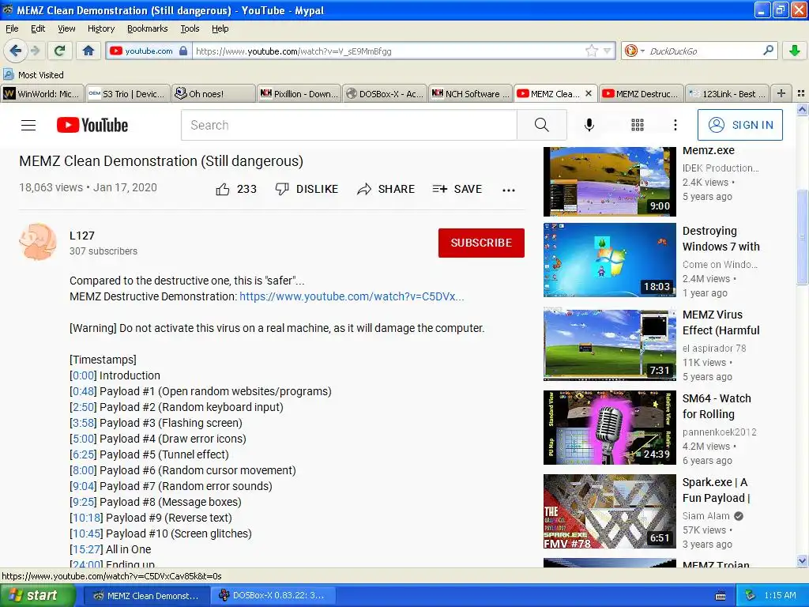
Task: List all tabs using the grid icon
Action: coord(801,93)
